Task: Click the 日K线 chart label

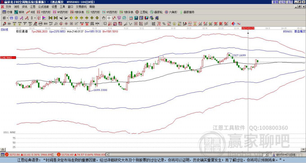Action: tap(4, 29)
